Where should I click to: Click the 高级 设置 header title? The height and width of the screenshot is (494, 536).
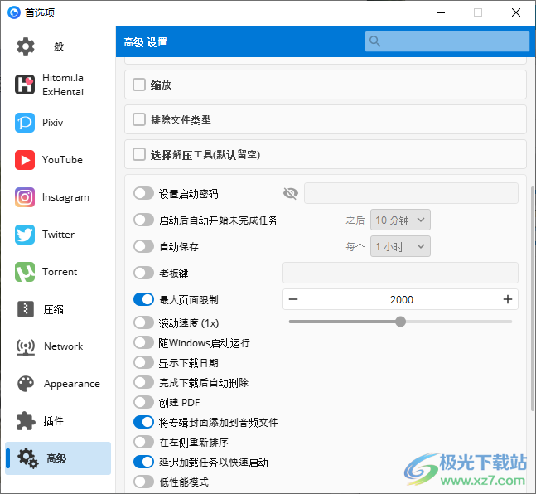click(146, 42)
